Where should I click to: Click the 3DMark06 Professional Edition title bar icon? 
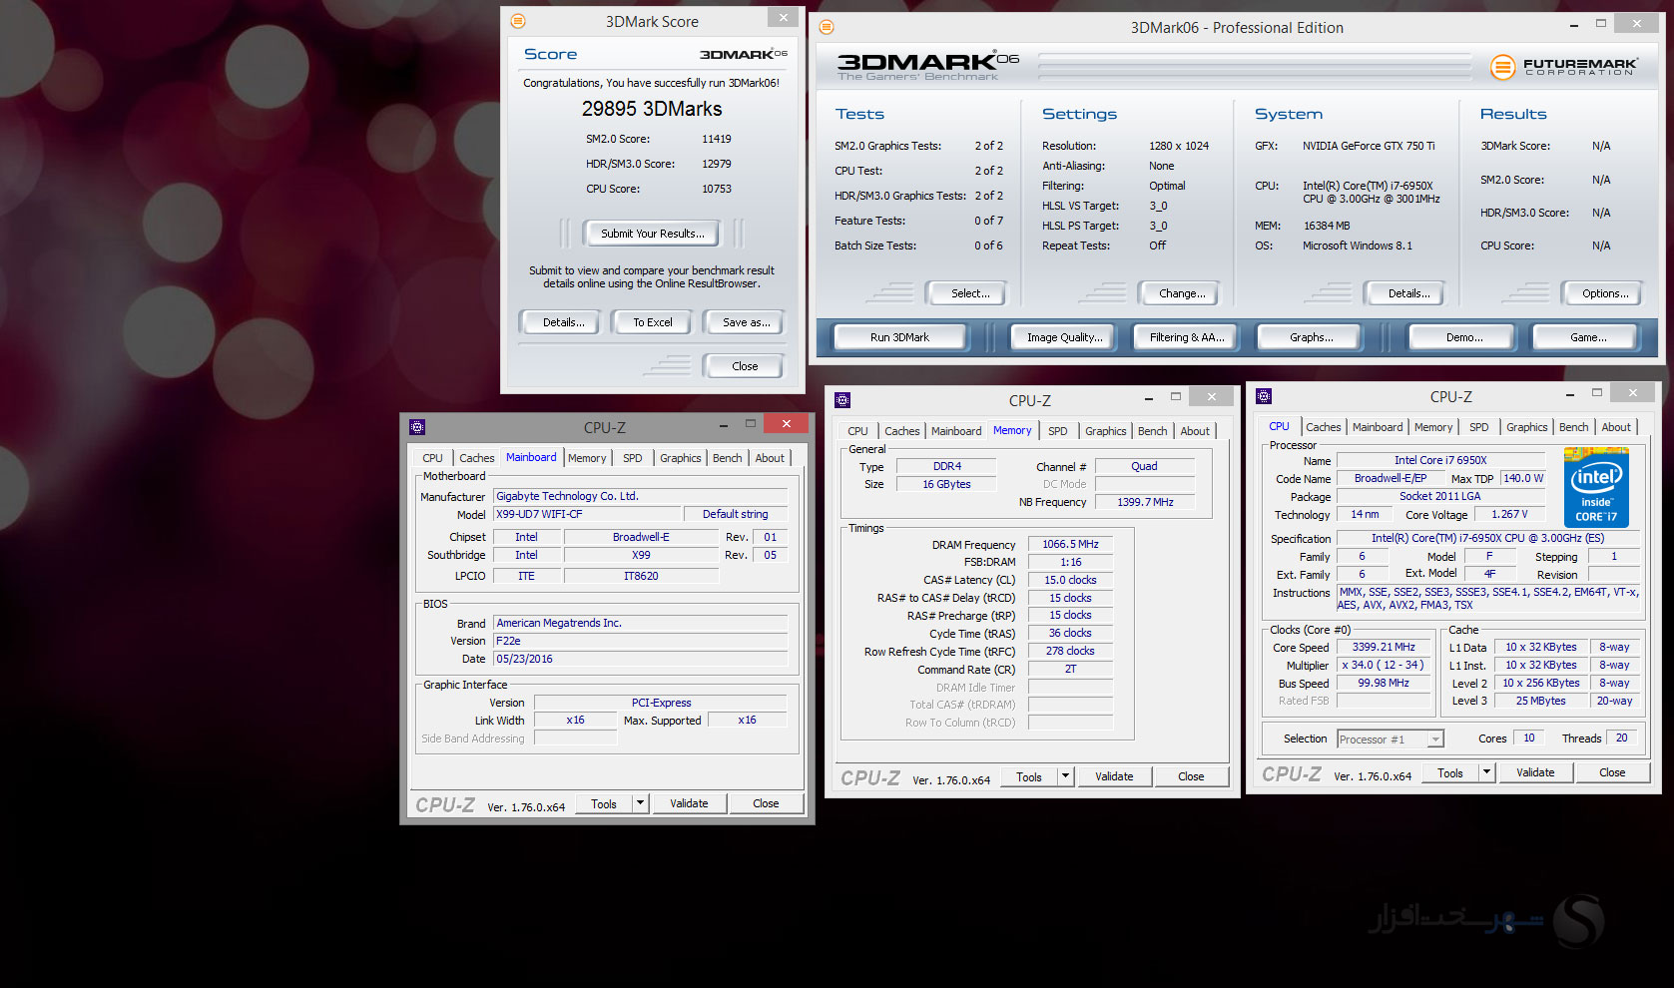click(827, 27)
